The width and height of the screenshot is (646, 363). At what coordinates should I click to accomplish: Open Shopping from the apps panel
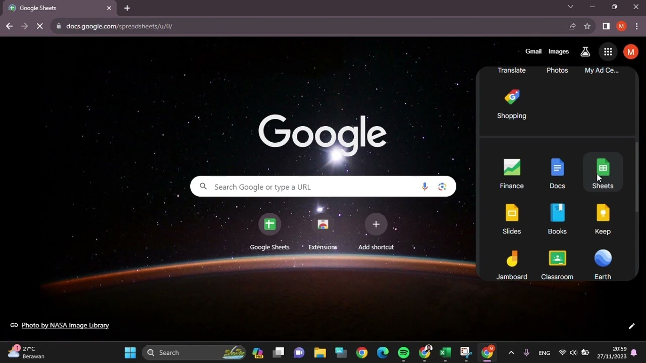click(x=512, y=103)
